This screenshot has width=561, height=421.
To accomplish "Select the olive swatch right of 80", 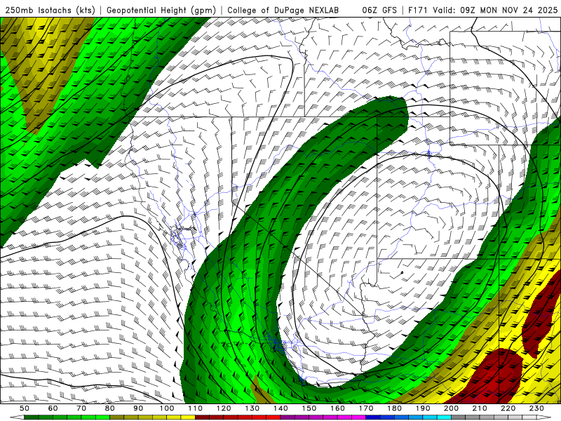I will [x=116, y=417].
